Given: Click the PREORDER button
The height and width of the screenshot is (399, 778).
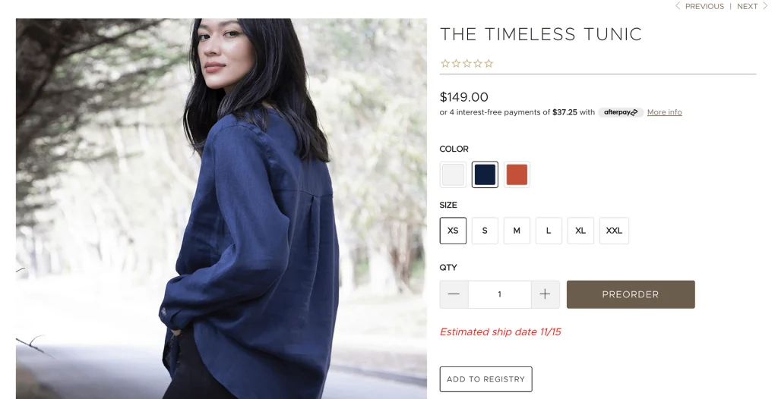Looking at the screenshot, I should [x=631, y=294].
